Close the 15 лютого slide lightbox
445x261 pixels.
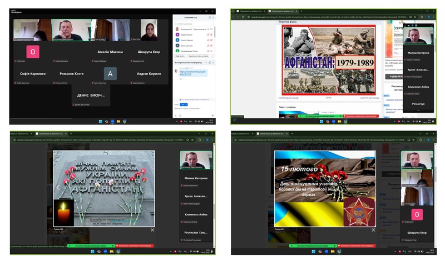[373, 230]
